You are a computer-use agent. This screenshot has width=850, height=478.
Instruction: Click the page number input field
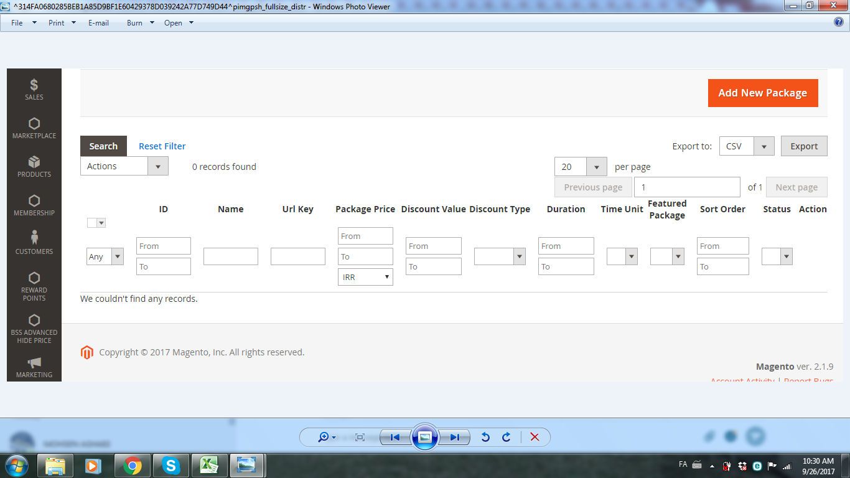click(x=687, y=187)
